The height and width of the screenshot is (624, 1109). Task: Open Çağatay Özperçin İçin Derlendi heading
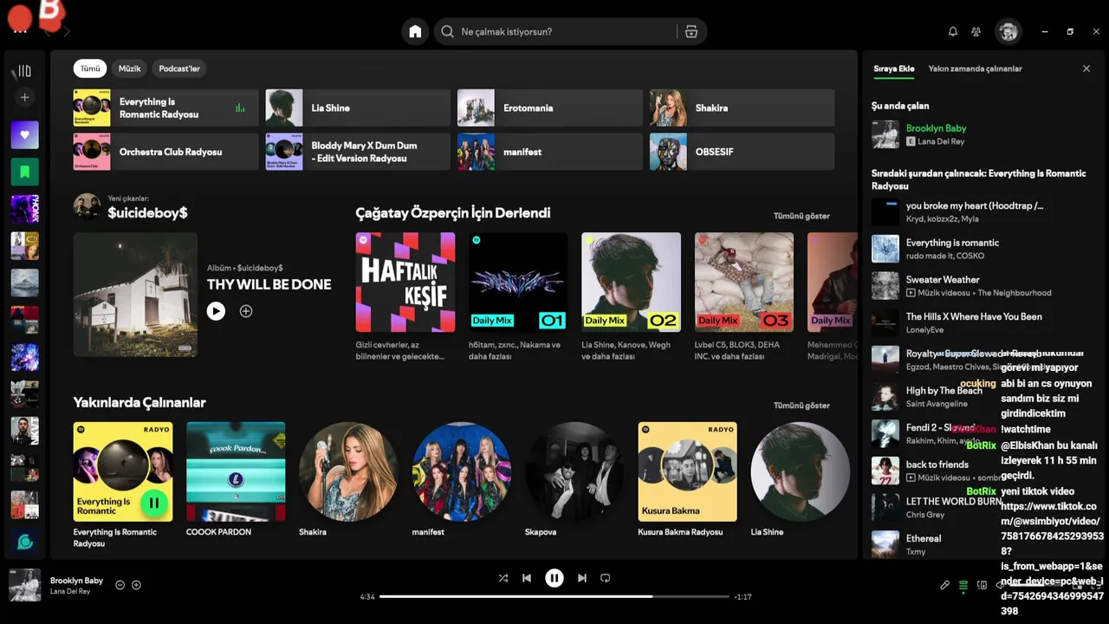[x=453, y=212]
